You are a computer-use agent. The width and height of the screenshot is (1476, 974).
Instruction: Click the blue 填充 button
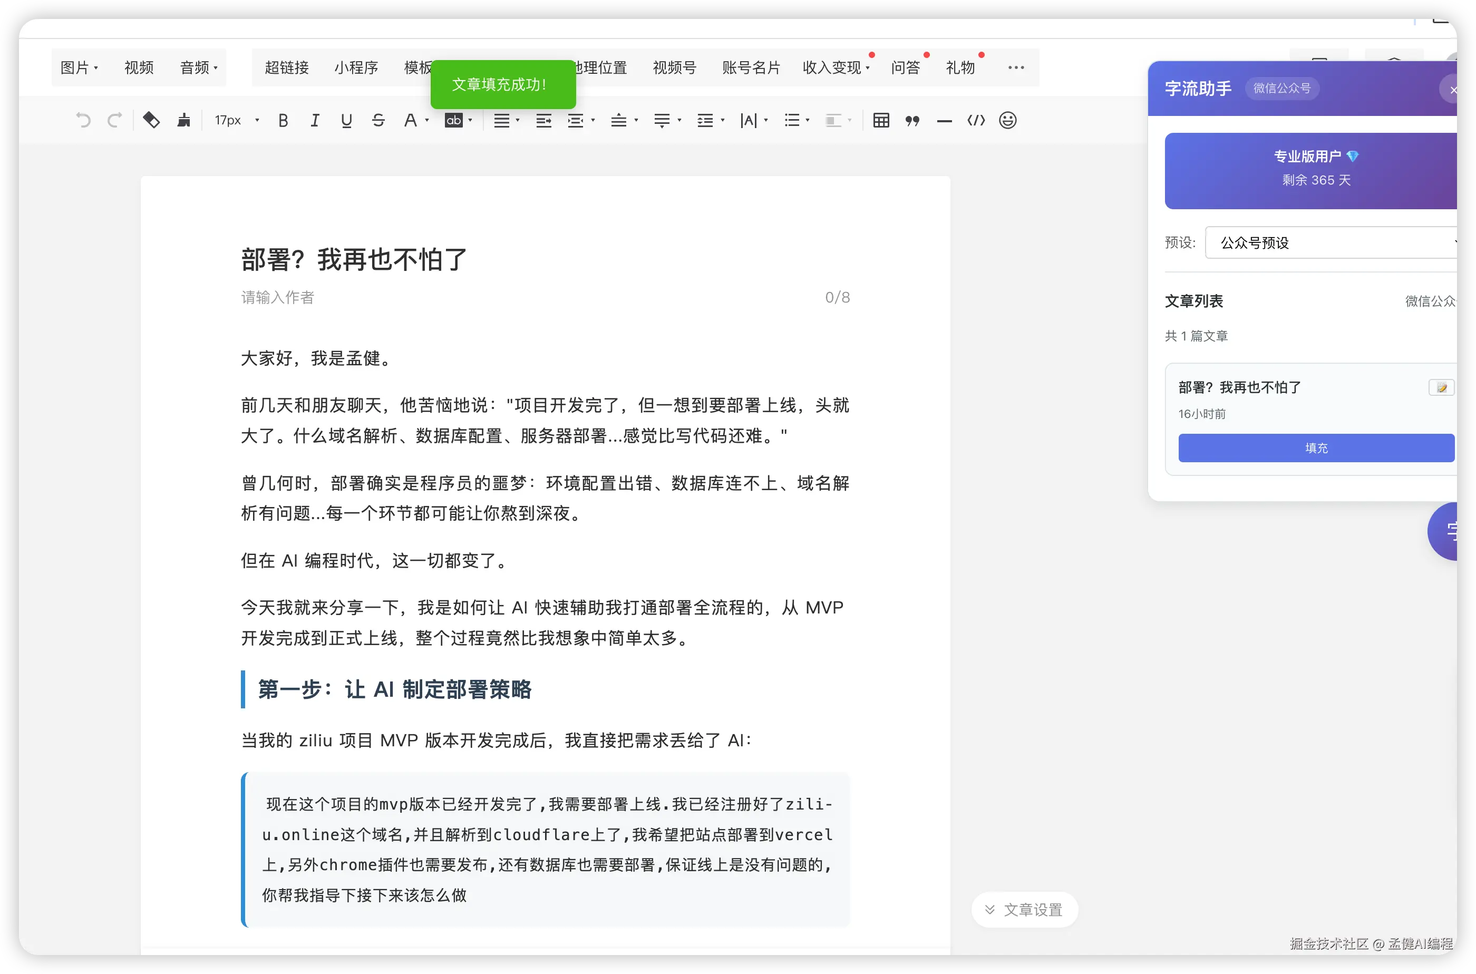click(x=1316, y=448)
